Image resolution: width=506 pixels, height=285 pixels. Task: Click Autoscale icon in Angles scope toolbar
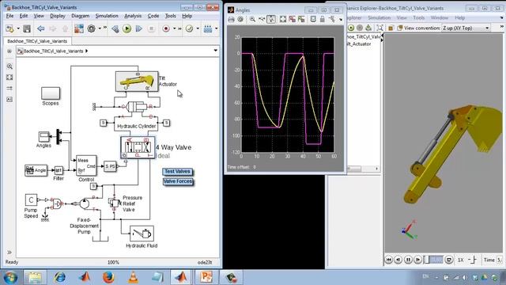click(x=283, y=19)
